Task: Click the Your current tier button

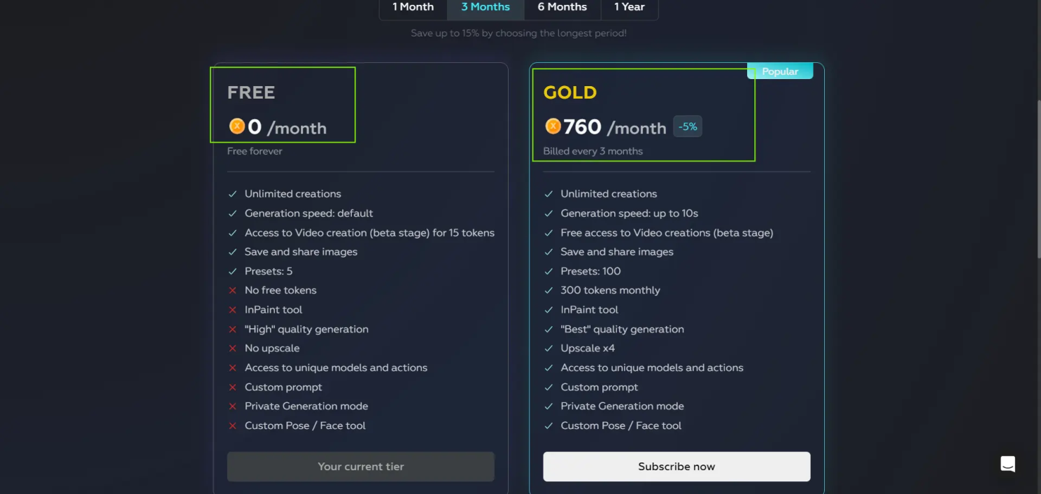Action: (360, 467)
